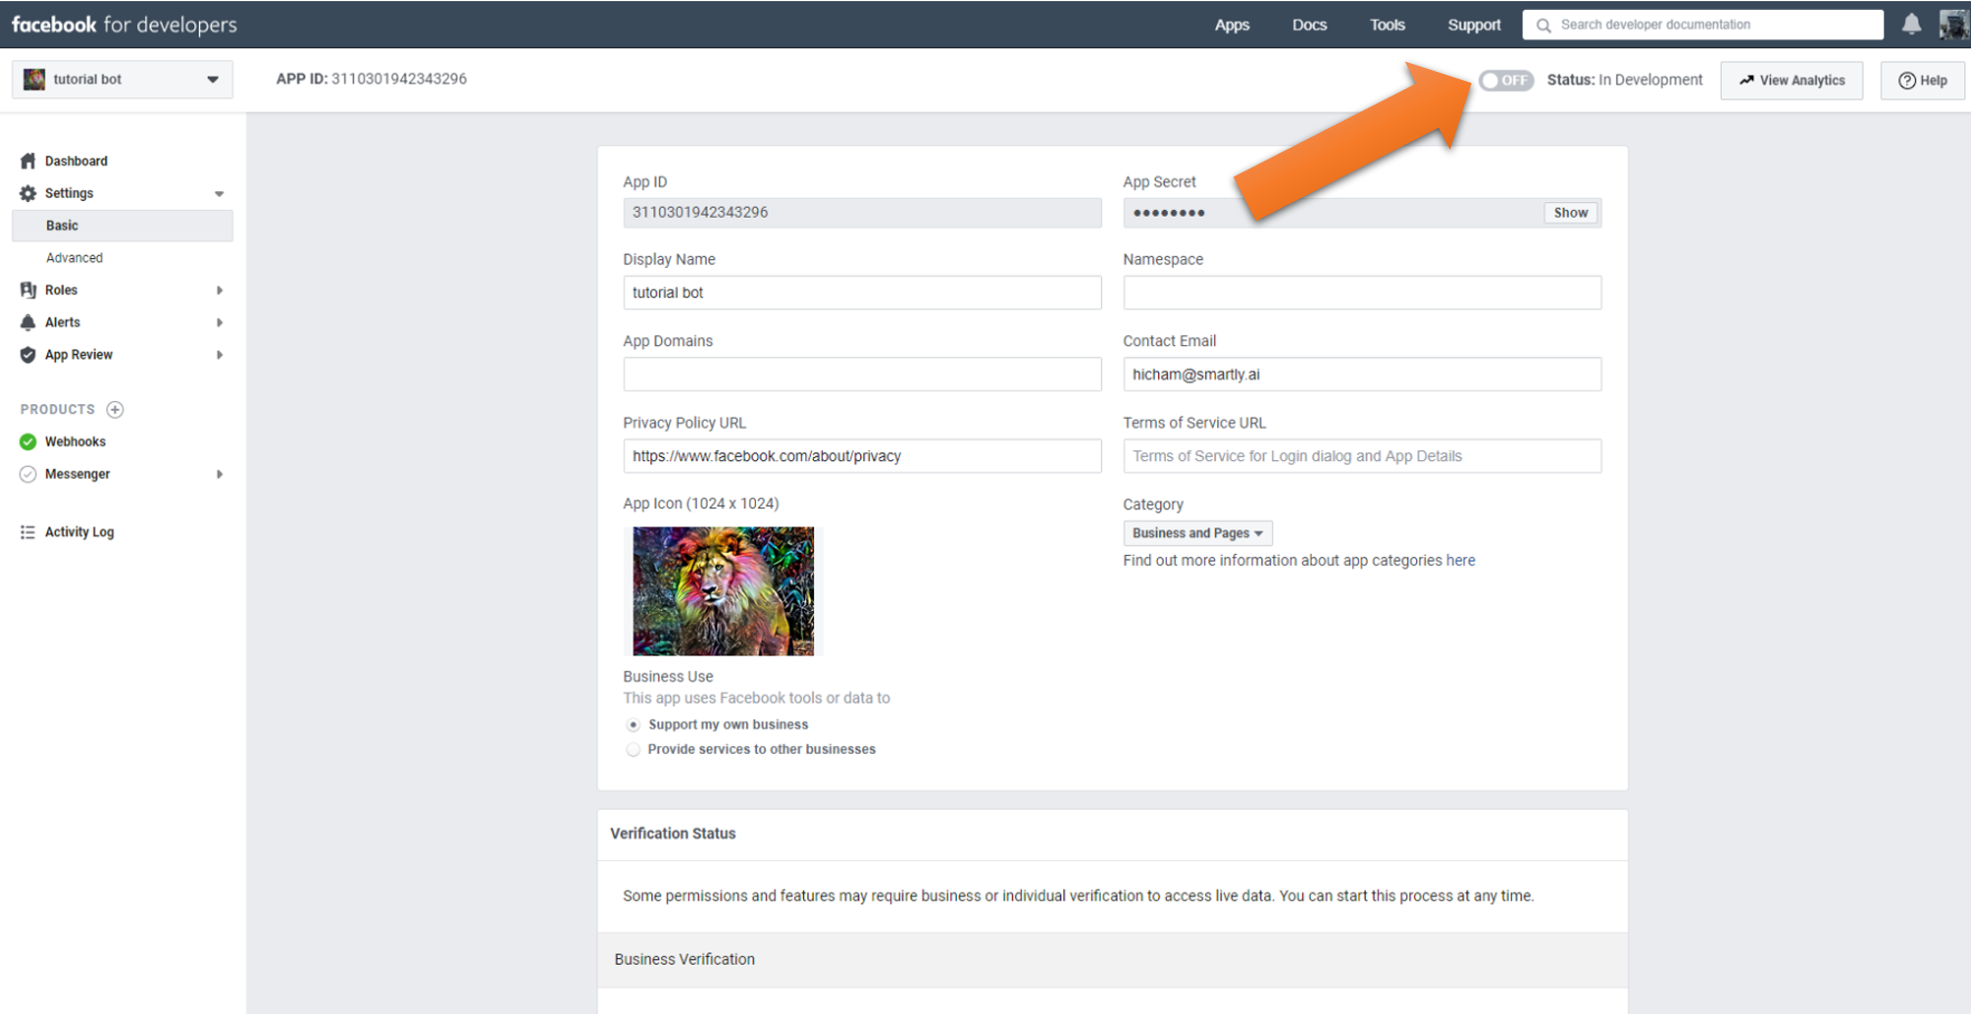Click the Settings gear icon
Viewport: 1971px width, 1014px height.
(x=28, y=193)
